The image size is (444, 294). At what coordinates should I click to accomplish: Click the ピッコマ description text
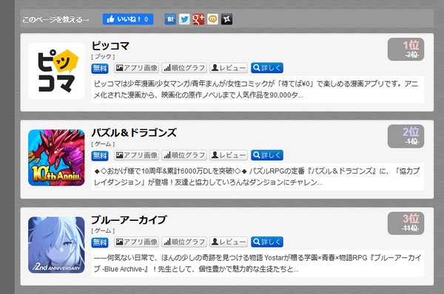(258, 89)
